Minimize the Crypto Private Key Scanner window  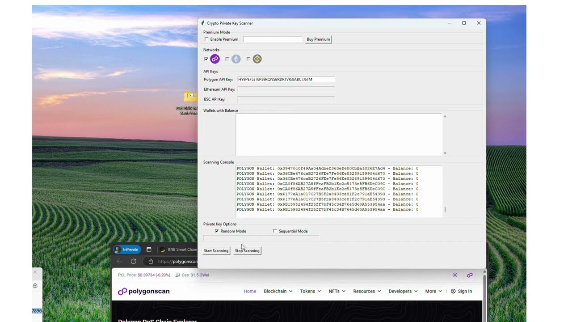449,23
